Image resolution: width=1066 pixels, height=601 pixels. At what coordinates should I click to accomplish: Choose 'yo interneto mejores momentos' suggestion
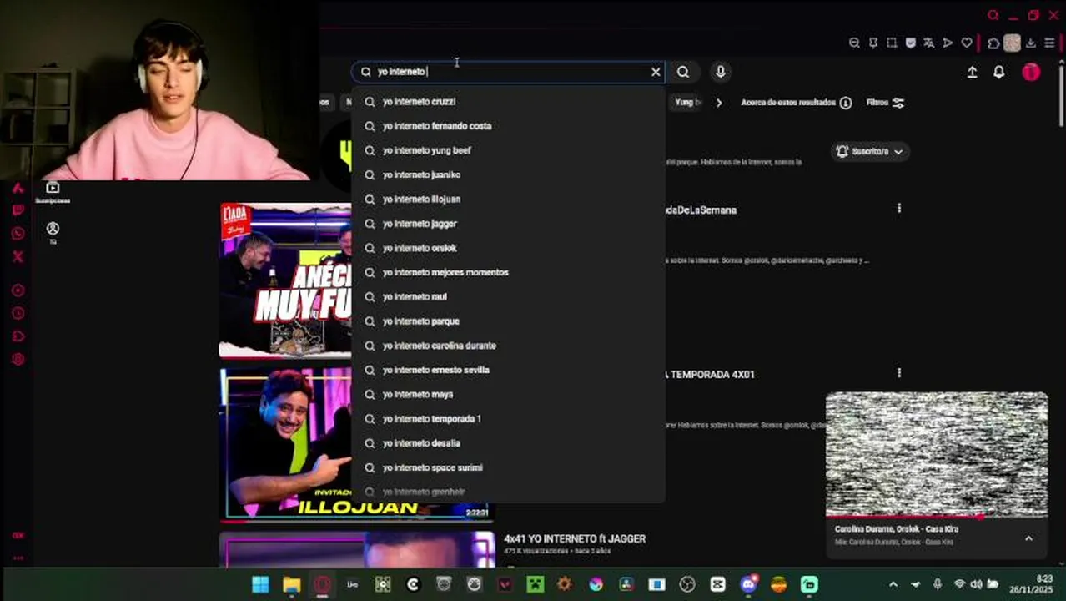click(508, 272)
